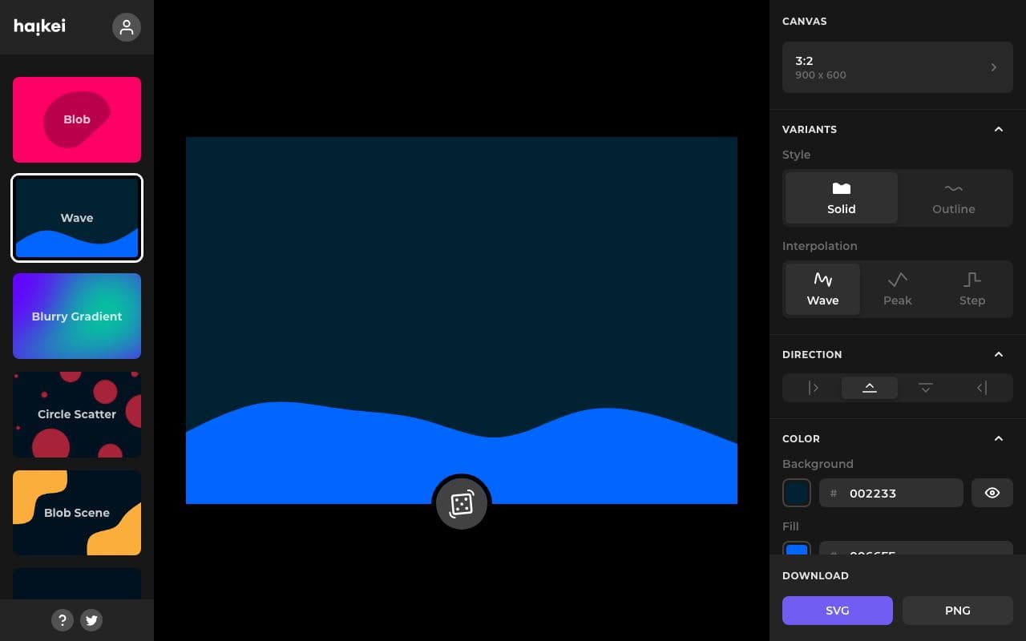This screenshot has width=1026, height=641.
Task: Open the Fill color swatch picker
Action: 797,548
